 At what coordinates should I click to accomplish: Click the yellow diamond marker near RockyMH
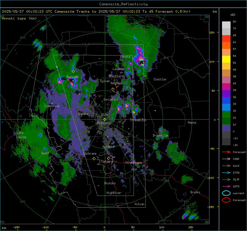73,72
